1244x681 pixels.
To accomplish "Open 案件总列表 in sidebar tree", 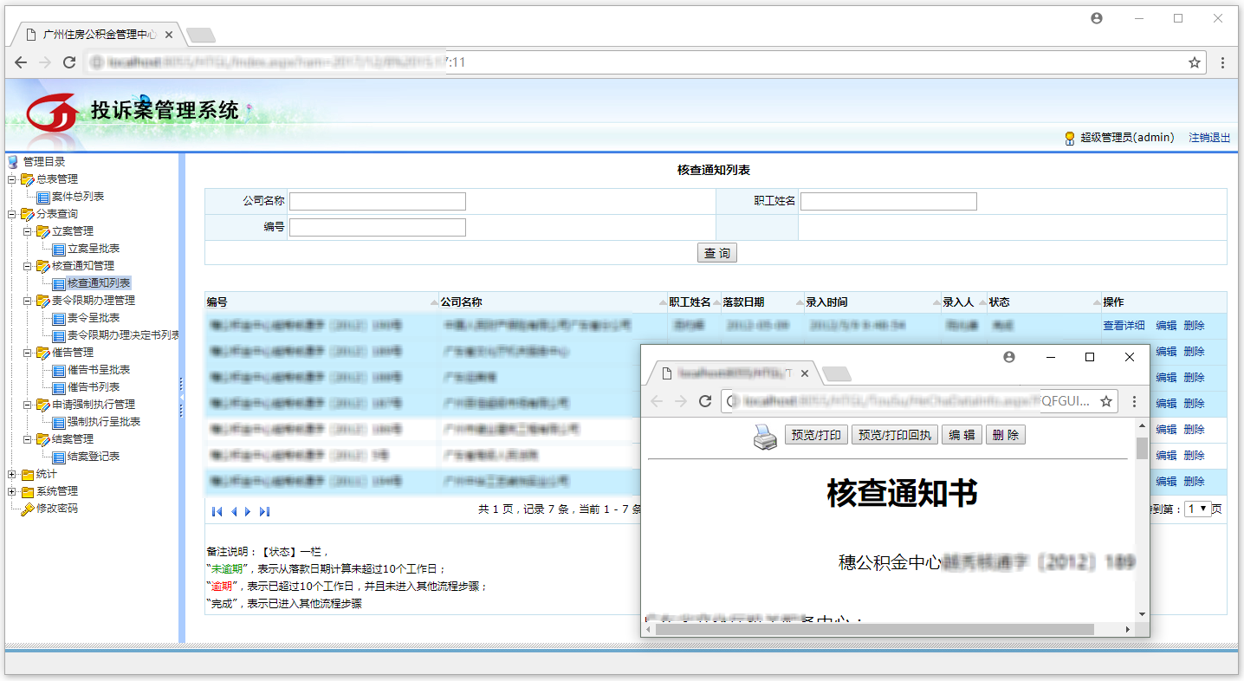I will coord(77,197).
